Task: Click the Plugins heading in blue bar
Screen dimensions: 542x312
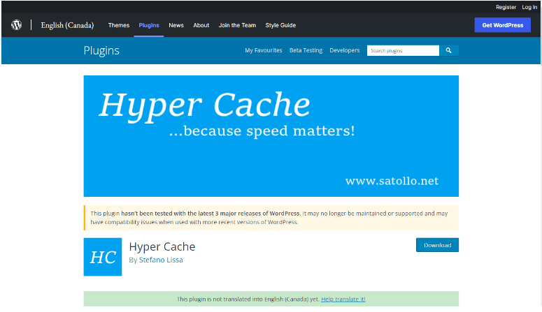Action: pos(101,50)
